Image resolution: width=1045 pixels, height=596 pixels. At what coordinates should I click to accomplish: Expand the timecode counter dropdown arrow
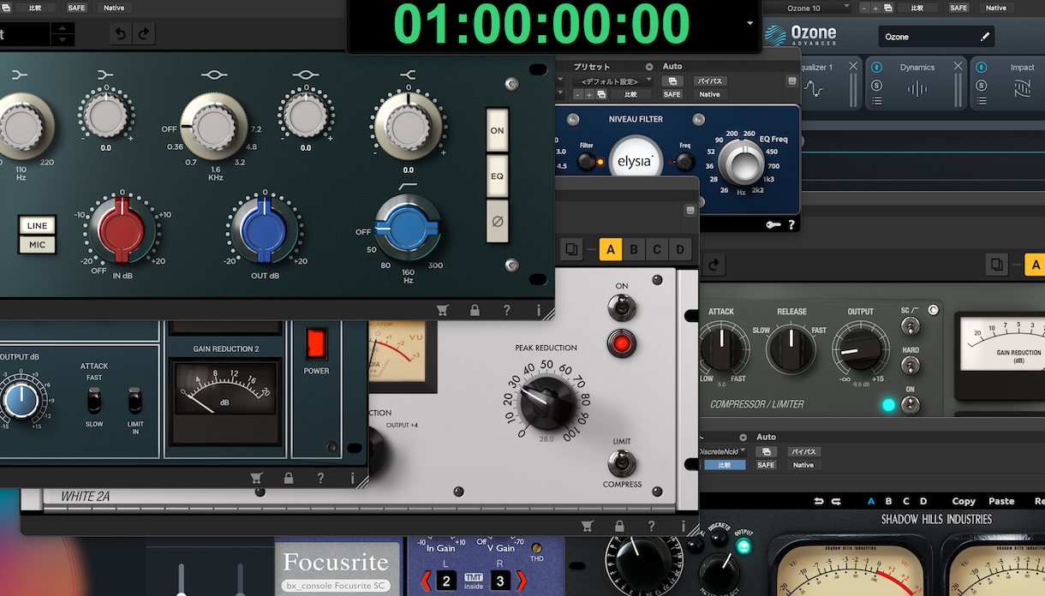coord(750,24)
